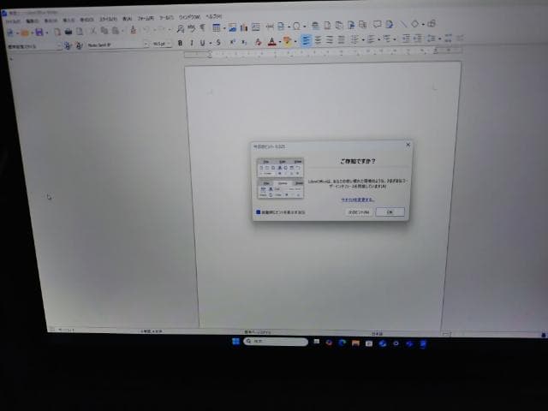548x411 pixels.
Task: Apply the Highlighting Color marker button
Action: (288, 41)
